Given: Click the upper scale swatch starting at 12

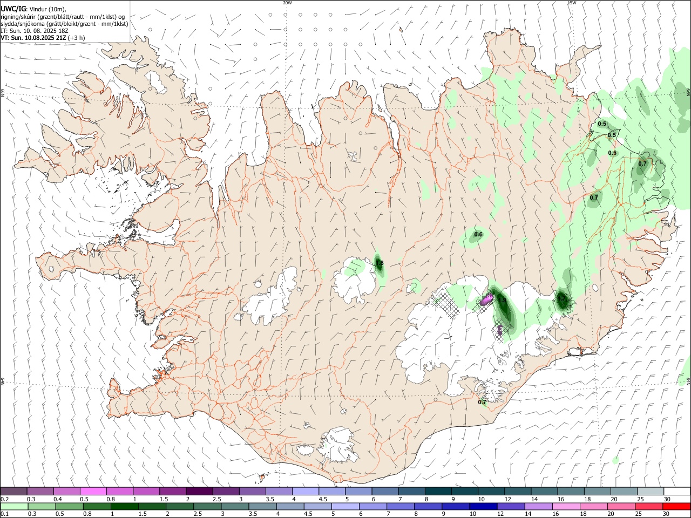Looking at the screenshot, I should [x=517, y=492].
